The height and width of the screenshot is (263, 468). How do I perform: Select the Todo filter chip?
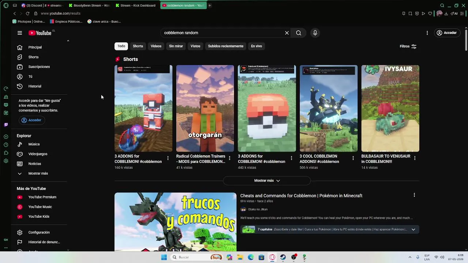pyautogui.click(x=121, y=46)
